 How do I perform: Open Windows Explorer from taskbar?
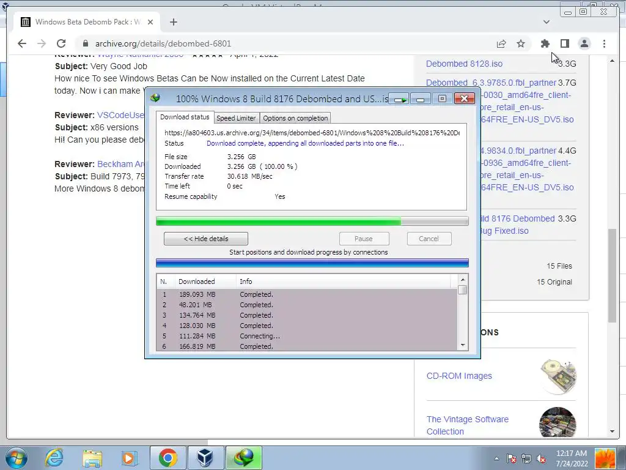pyautogui.click(x=92, y=458)
